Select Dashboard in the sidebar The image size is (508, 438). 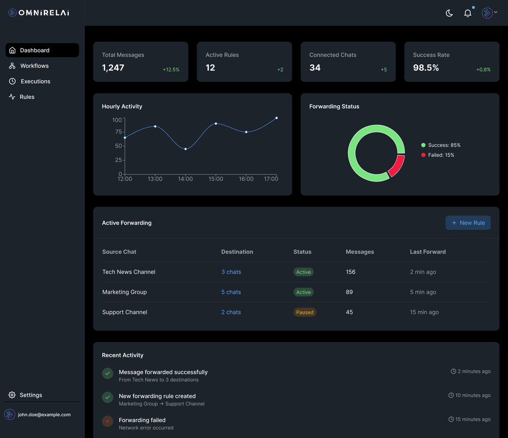[35, 50]
